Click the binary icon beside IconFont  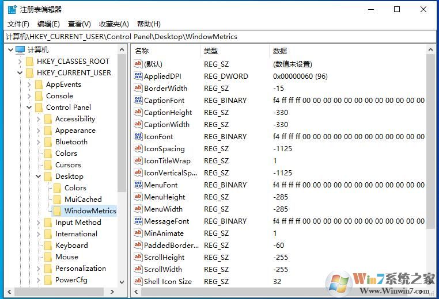[138, 136]
